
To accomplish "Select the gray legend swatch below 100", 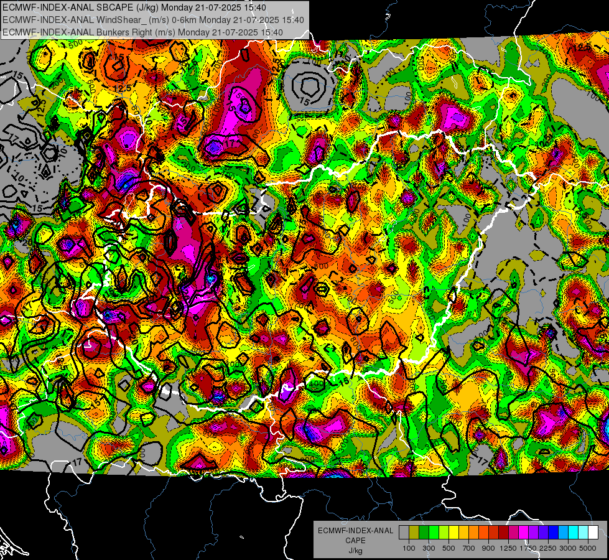I will click(404, 532).
